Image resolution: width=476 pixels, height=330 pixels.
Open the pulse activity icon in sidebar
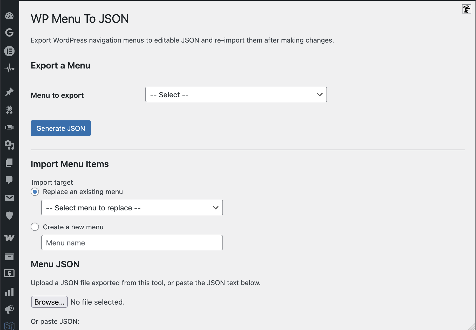(x=9, y=68)
